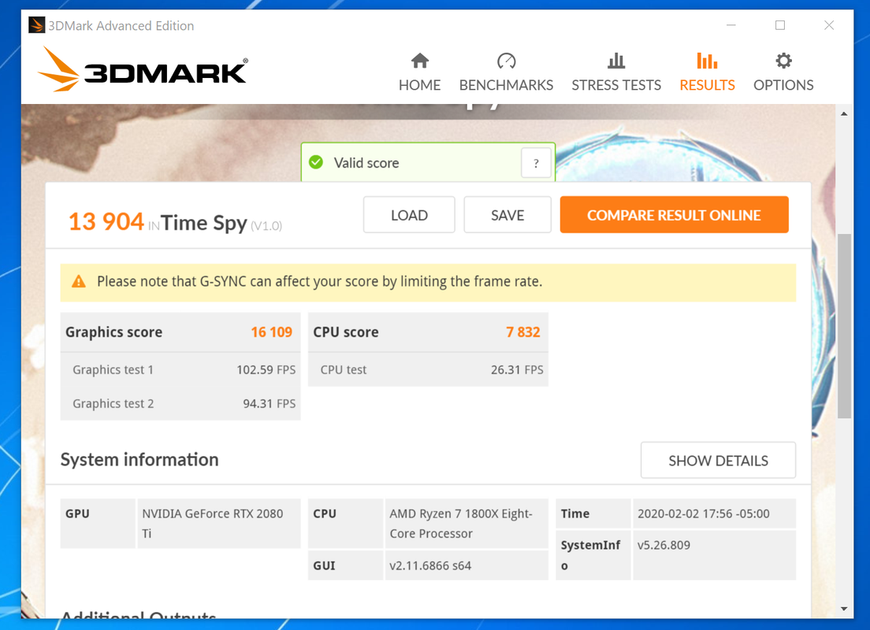Click the SHOW DETAILS button

(x=718, y=461)
